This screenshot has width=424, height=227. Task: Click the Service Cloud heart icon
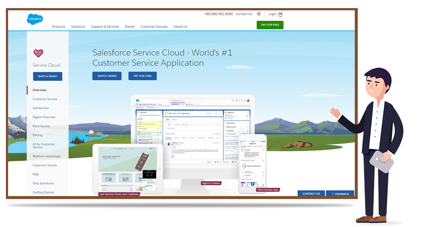point(38,53)
